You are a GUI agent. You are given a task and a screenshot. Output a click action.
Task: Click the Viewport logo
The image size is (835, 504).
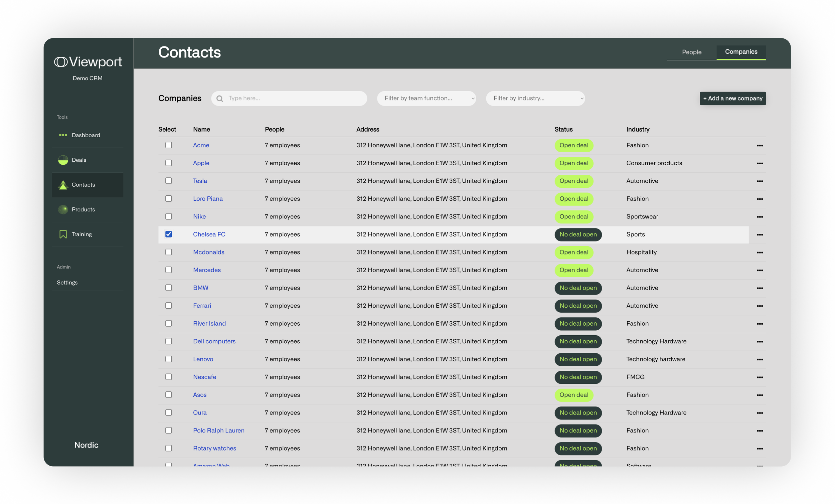(x=88, y=62)
